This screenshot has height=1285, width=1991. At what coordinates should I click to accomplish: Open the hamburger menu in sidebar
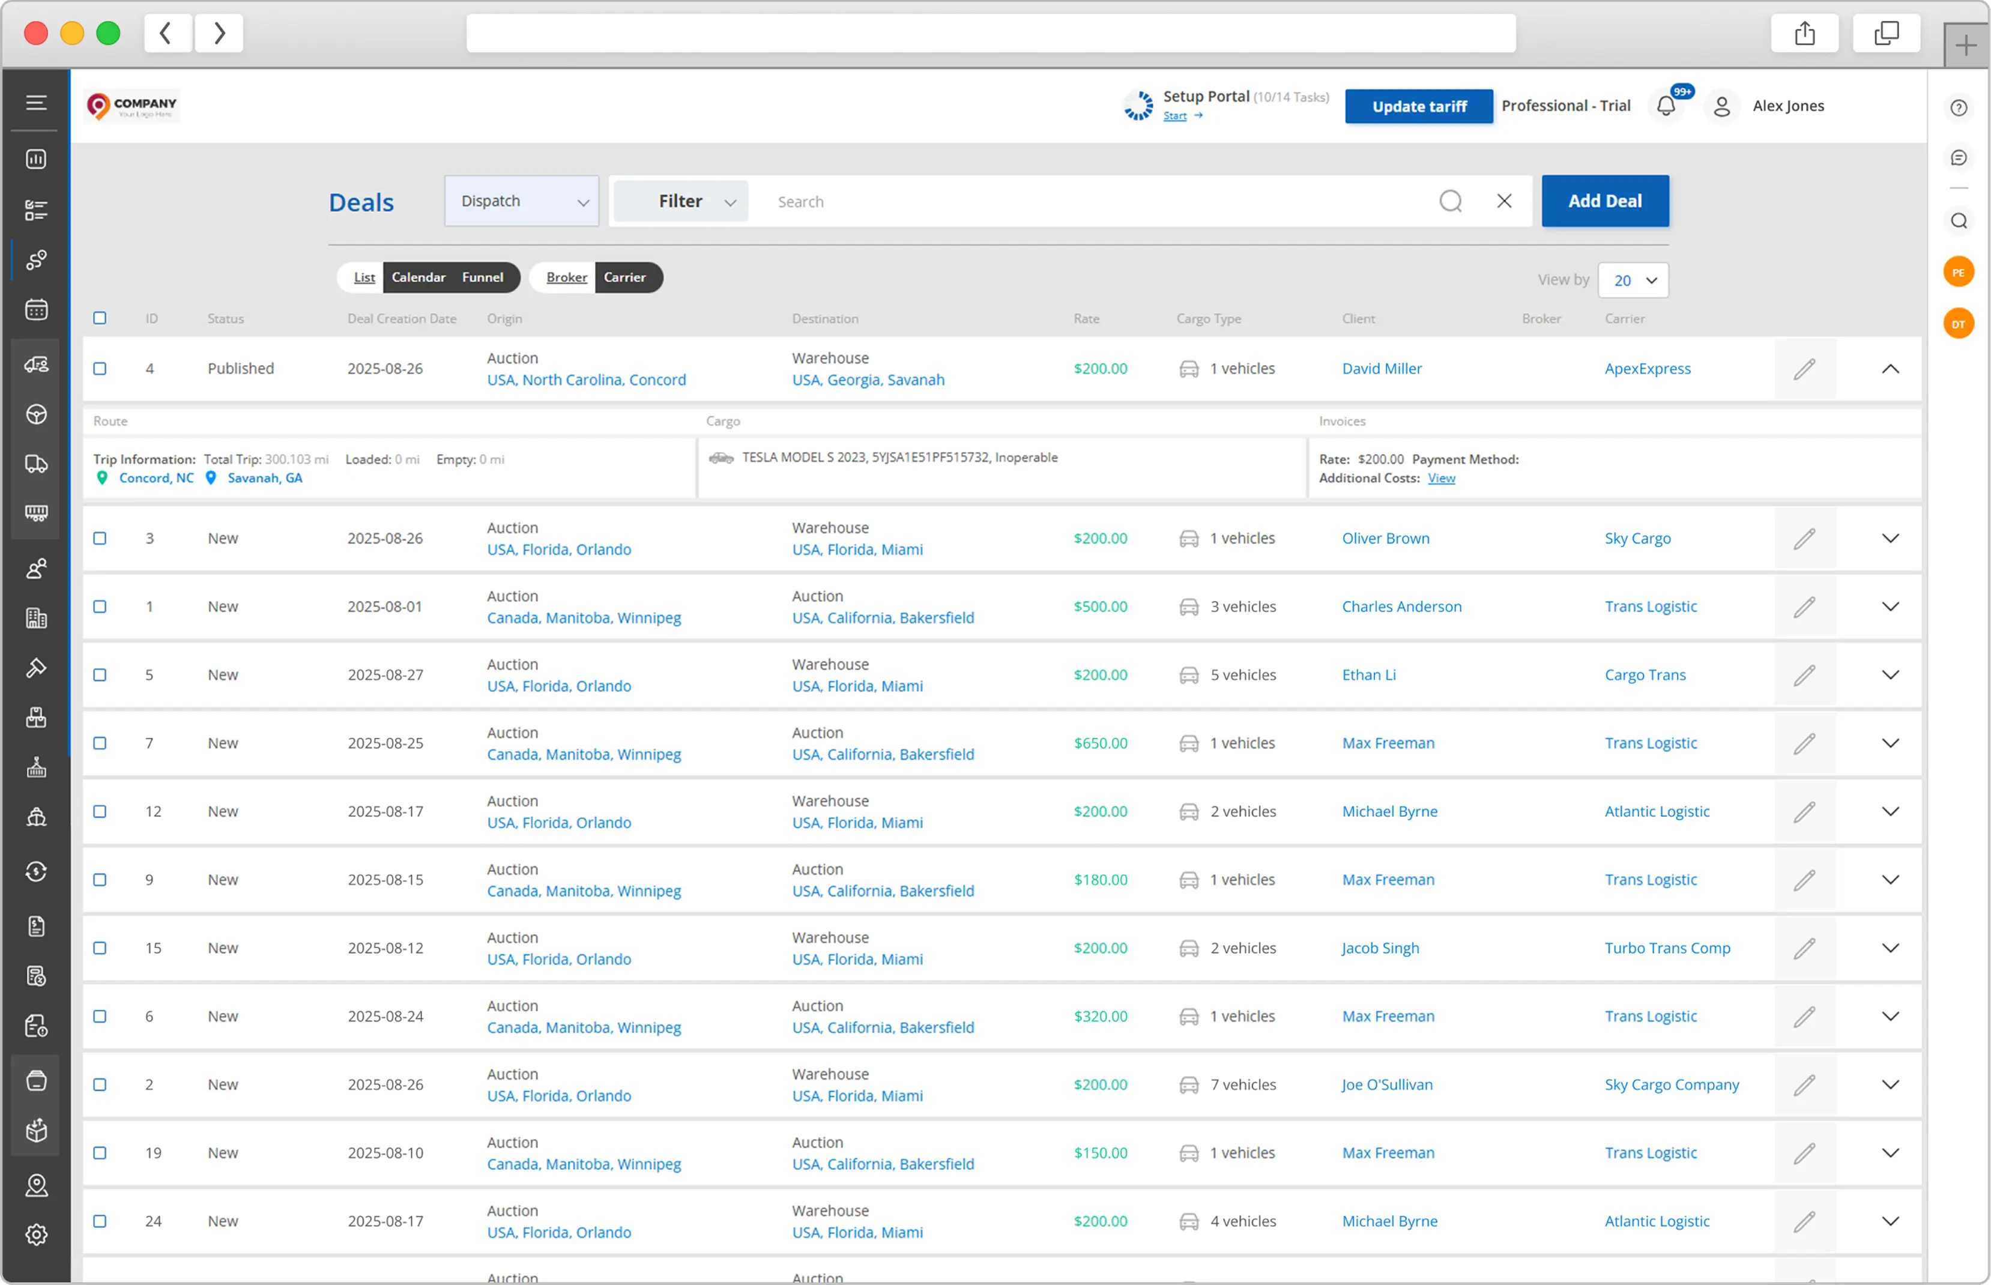pos(36,103)
